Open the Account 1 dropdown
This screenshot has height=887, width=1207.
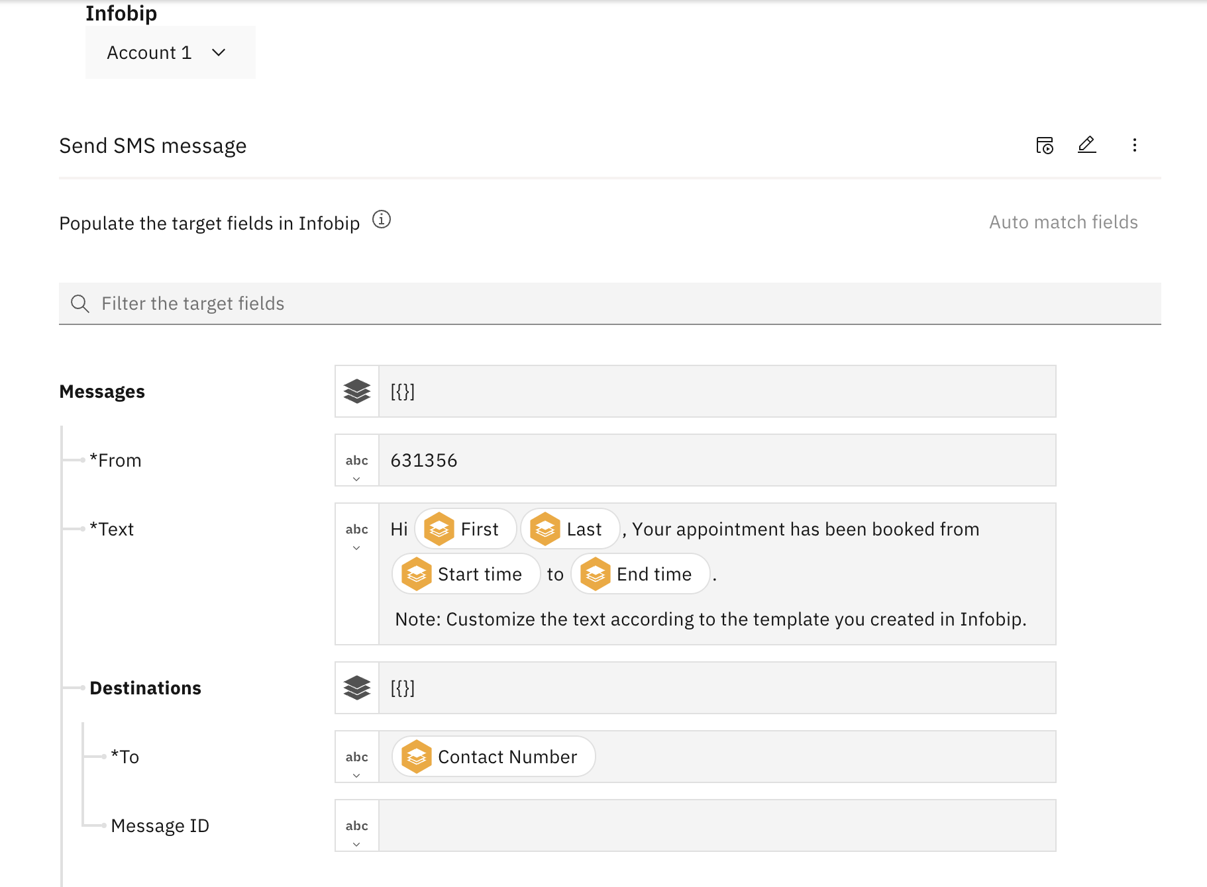click(170, 52)
